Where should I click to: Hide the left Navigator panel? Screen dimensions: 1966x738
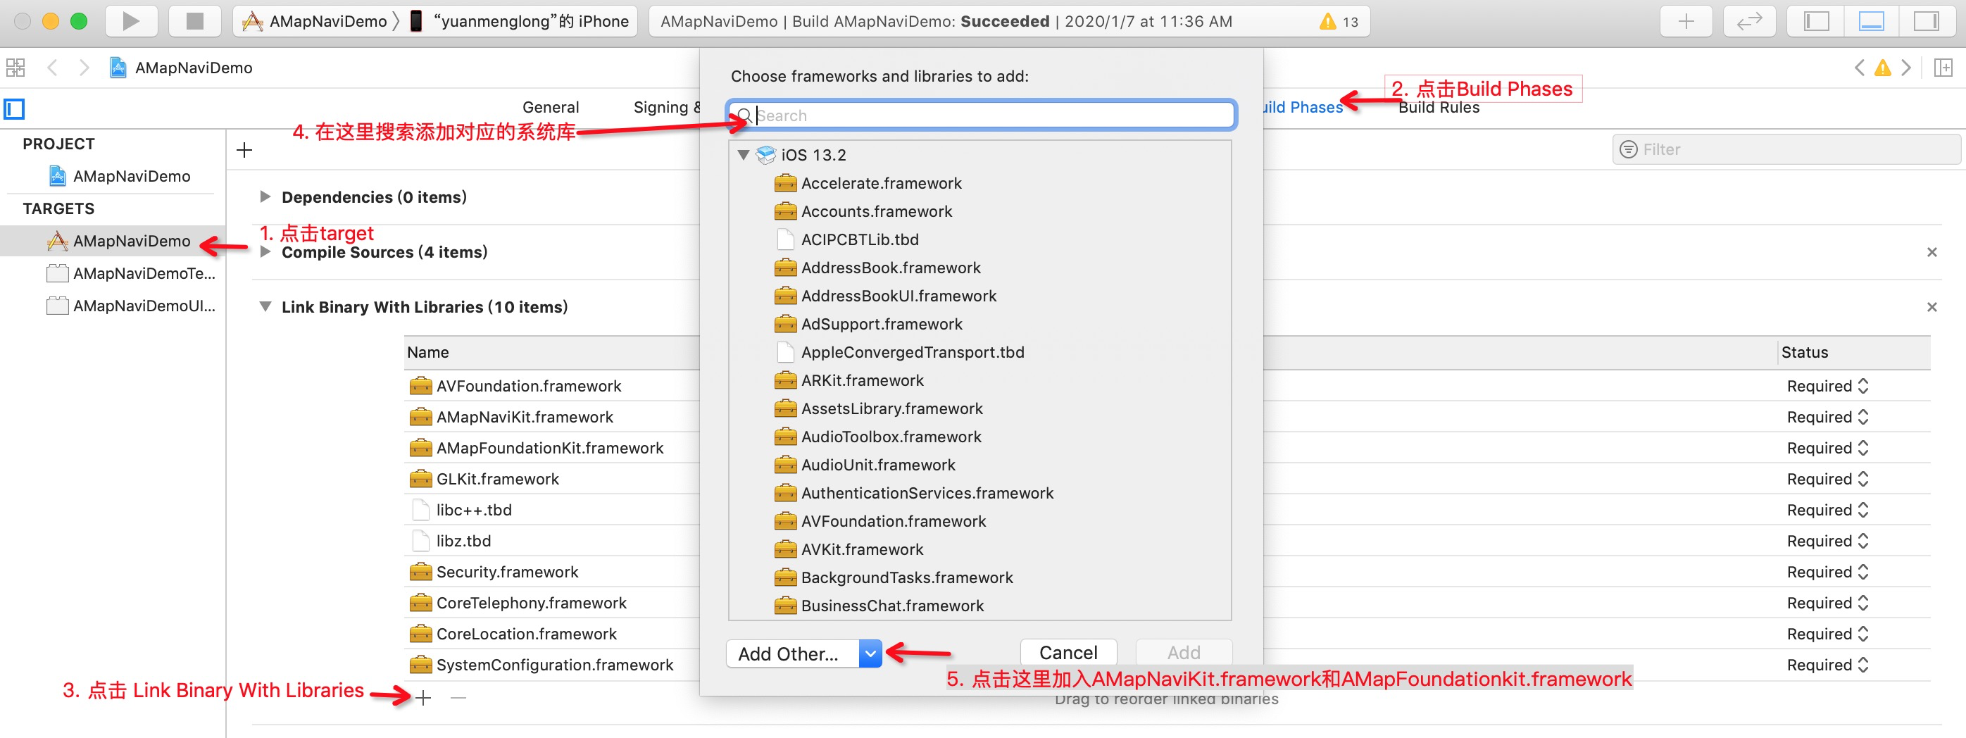[1815, 21]
